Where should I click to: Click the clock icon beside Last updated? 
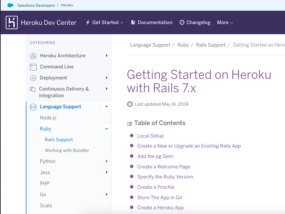(x=130, y=104)
